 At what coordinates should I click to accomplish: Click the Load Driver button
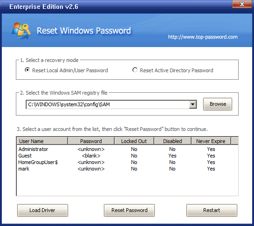point(42,210)
